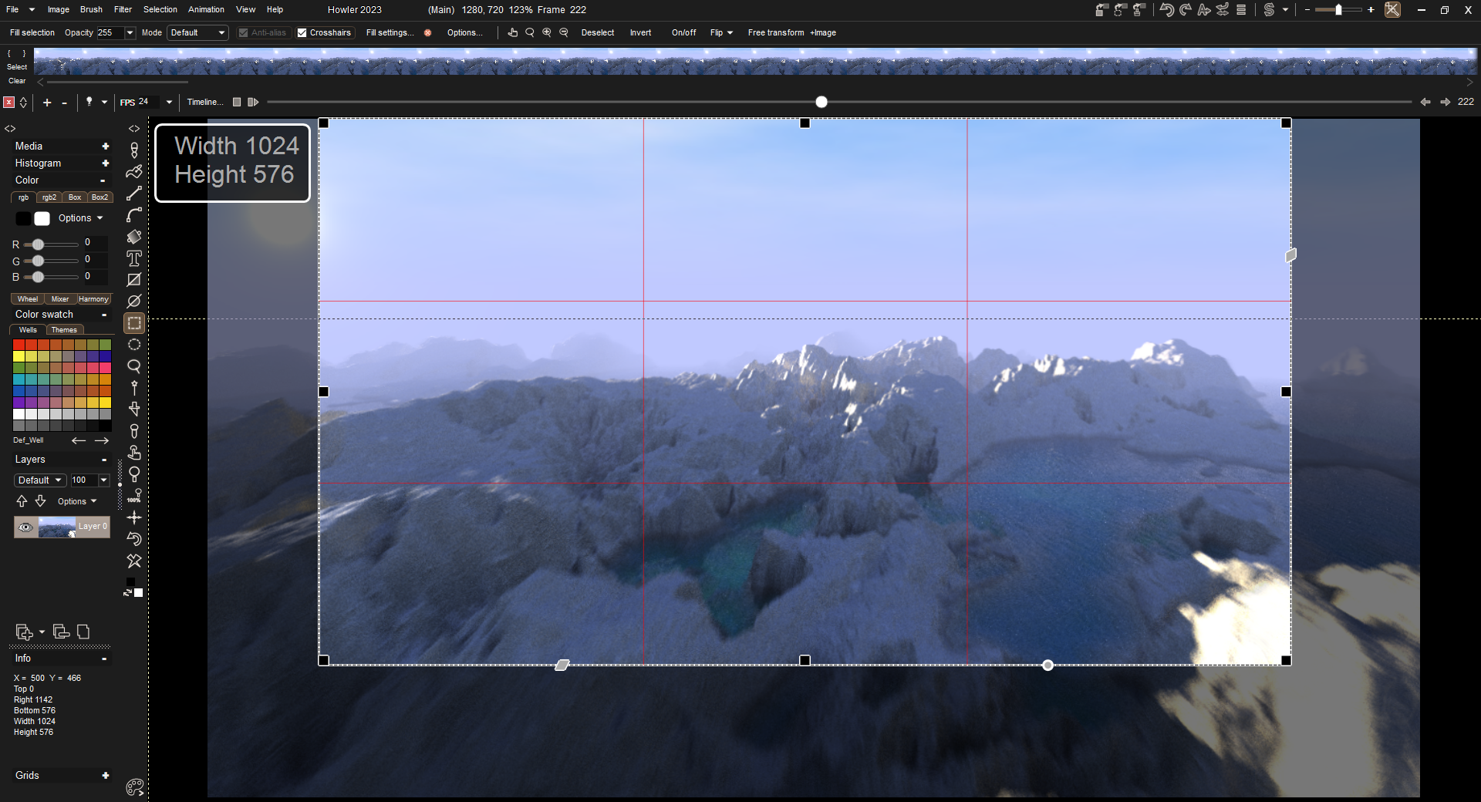The height and width of the screenshot is (802, 1481).
Task: Open the FPS dropdown arrow
Action: click(x=169, y=102)
